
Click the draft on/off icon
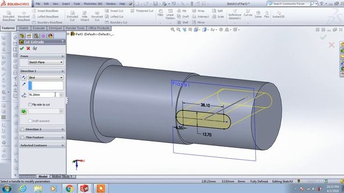click(x=24, y=112)
